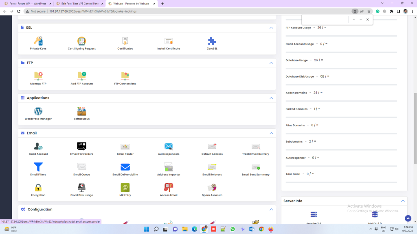Open File Explorer from taskbar
Image resolution: width=417 pixels, height=234 pixels.
click(185, 229)
